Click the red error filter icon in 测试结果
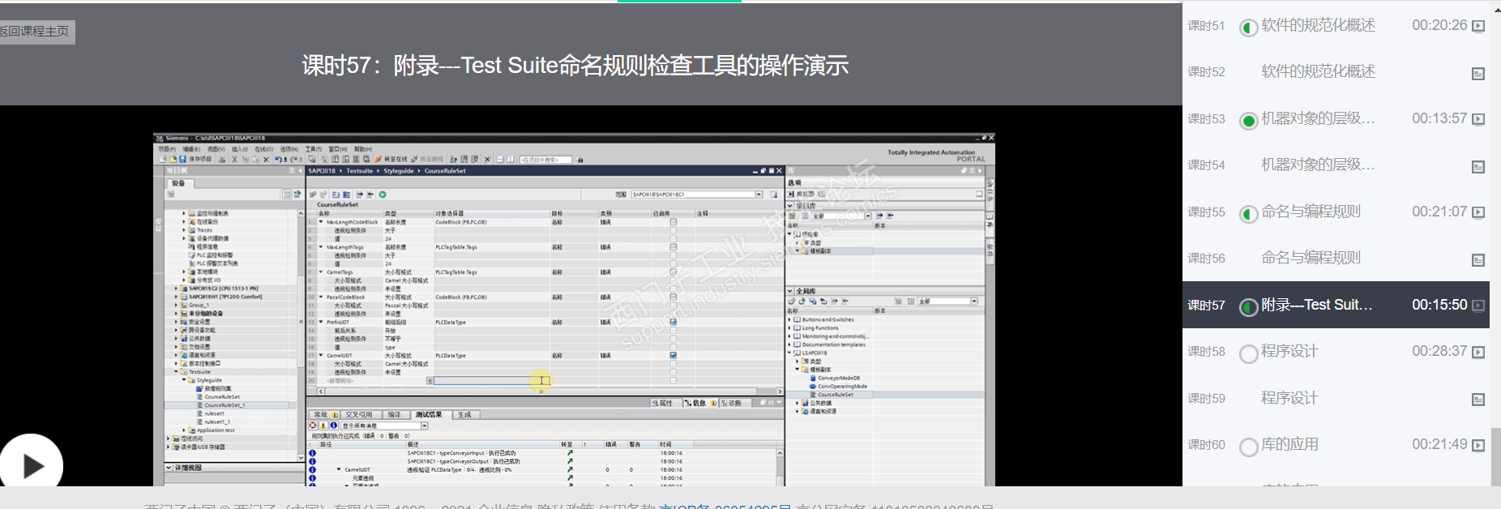 click(x=313, y=426)
